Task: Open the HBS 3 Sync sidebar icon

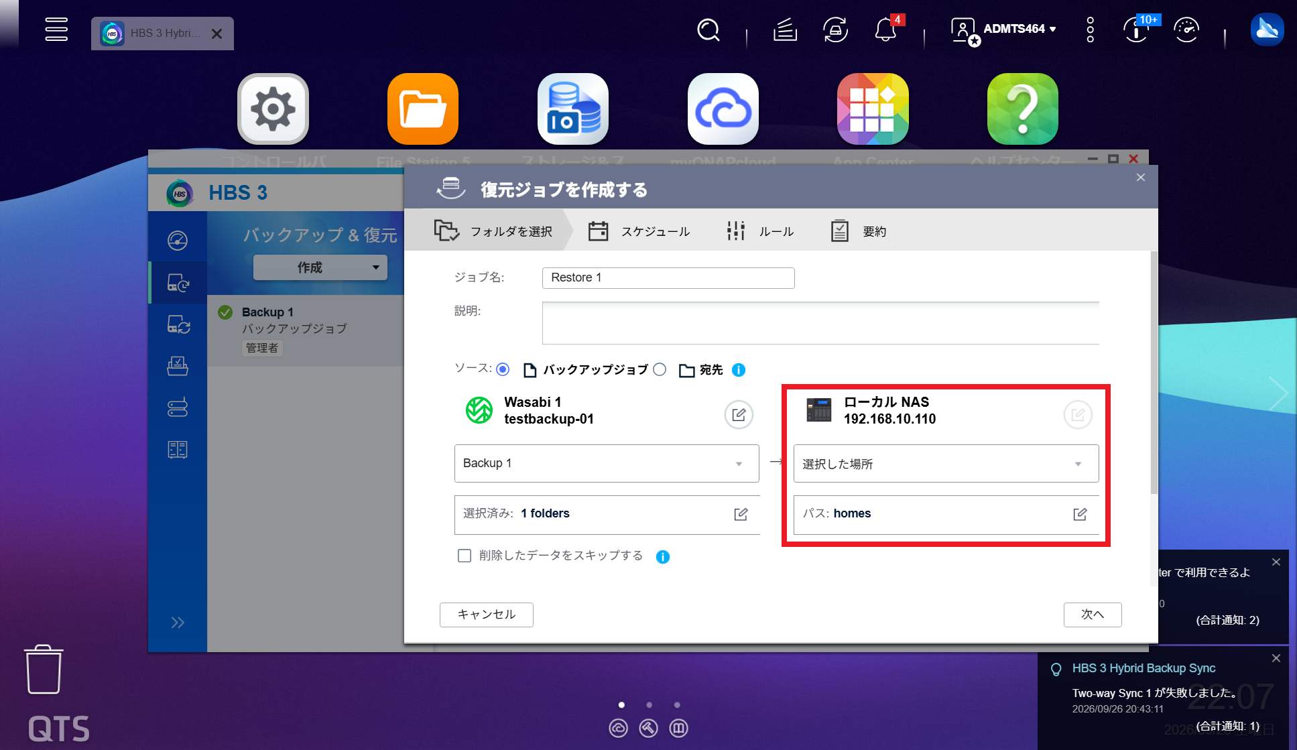Action: tap(178, 325)
